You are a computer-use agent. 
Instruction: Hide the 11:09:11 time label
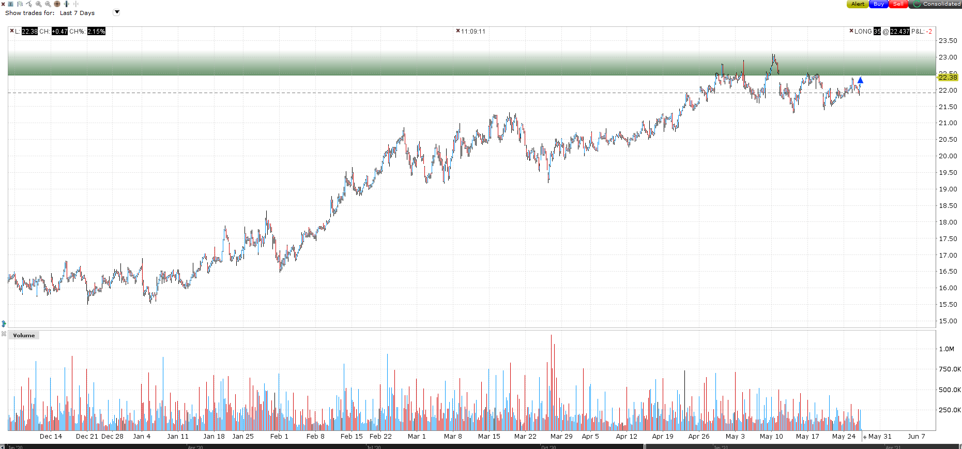coord(458,31)
